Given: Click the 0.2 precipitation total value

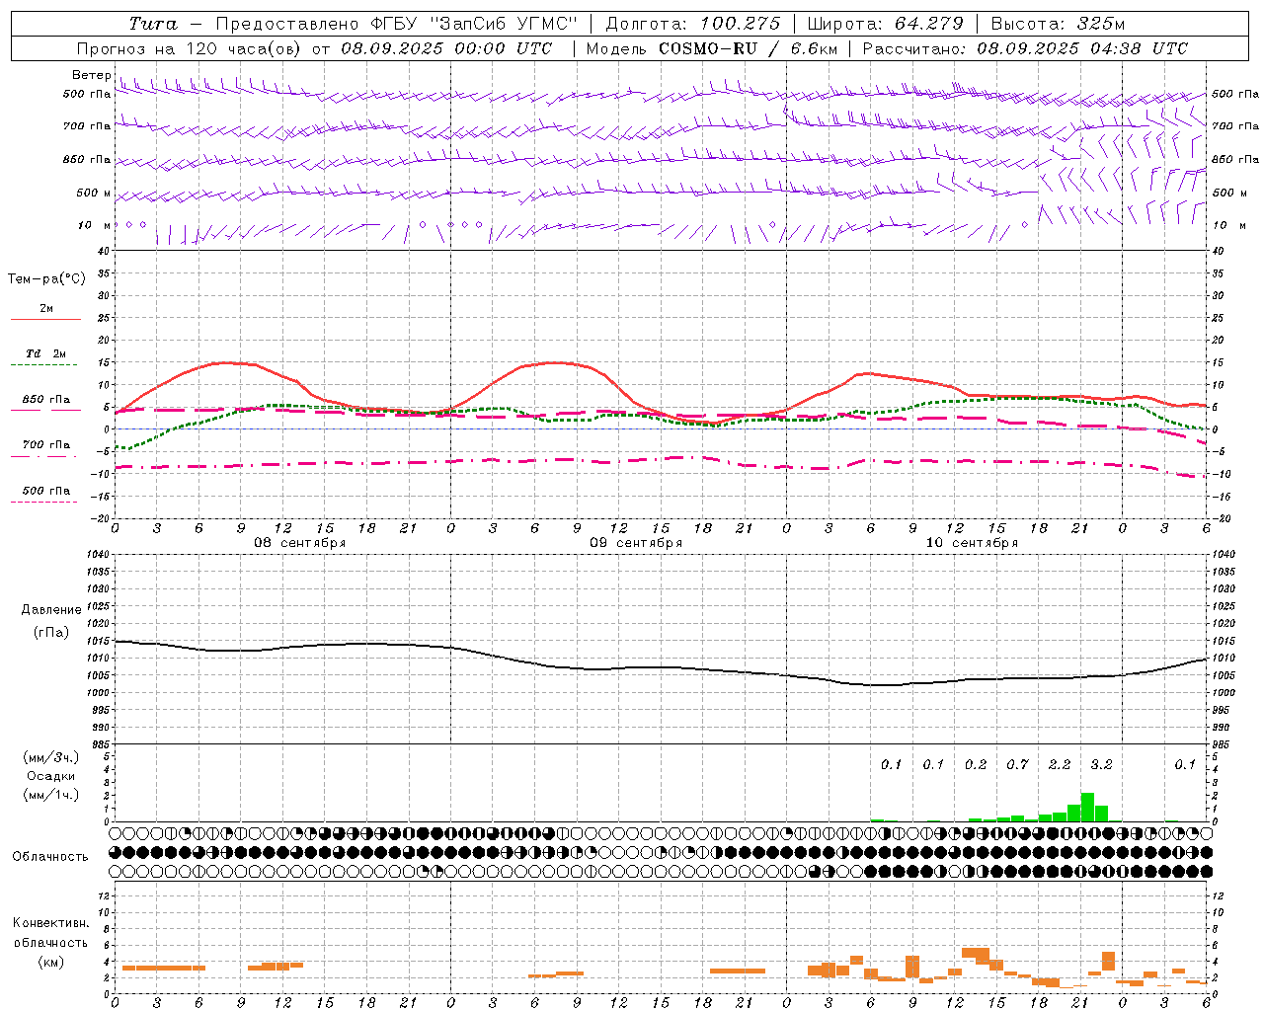Looking at the screenshot, I should pos(976,765).
